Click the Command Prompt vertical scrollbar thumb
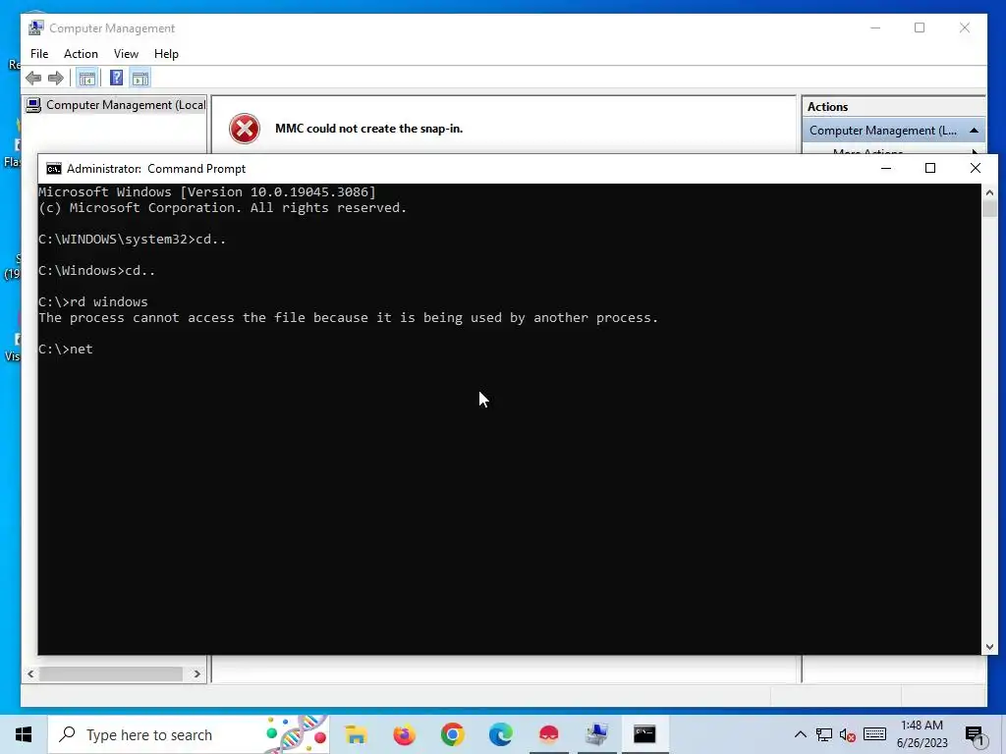Viewport: 1006px width, 754px height. (x=989, y=209)
